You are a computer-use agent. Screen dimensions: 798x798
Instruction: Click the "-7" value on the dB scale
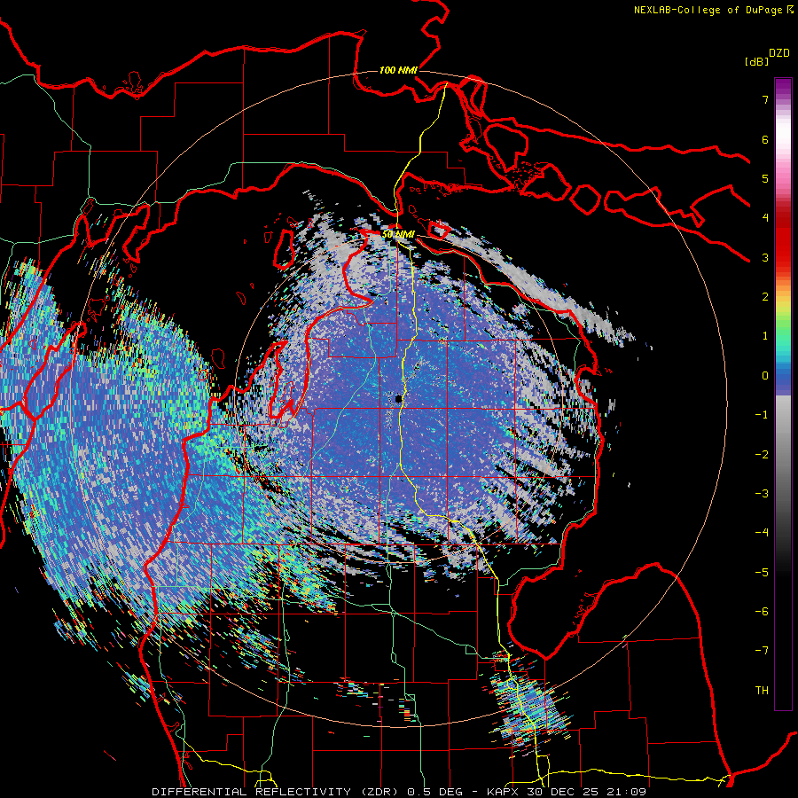coord(762,651)
